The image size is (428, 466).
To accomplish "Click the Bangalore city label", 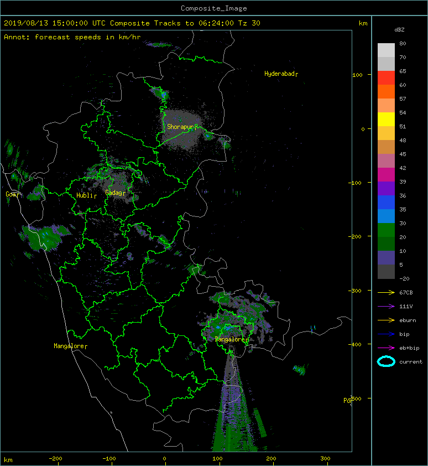I will click(x=231, y=339).
